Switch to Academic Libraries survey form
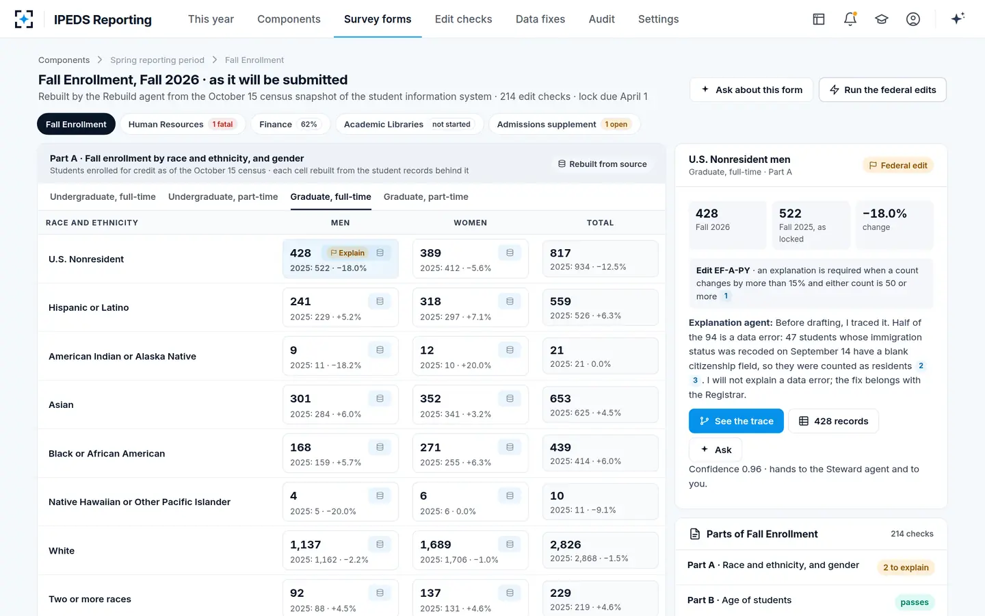 pyautogui.click(x=409, y=124)
